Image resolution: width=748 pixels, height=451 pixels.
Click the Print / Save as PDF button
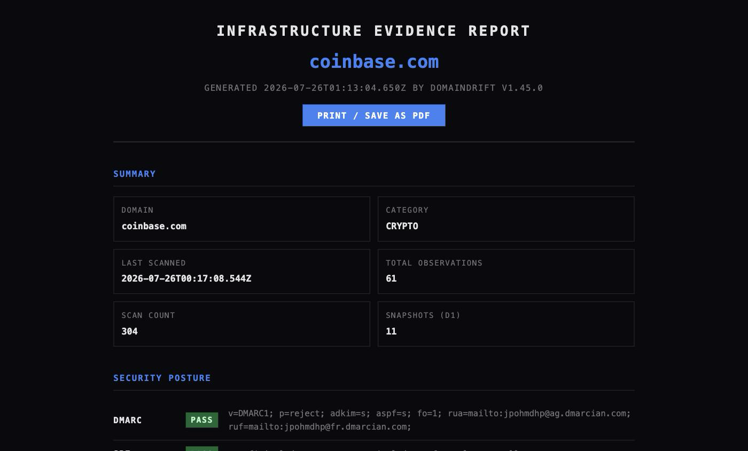click(x=373, y=115)
